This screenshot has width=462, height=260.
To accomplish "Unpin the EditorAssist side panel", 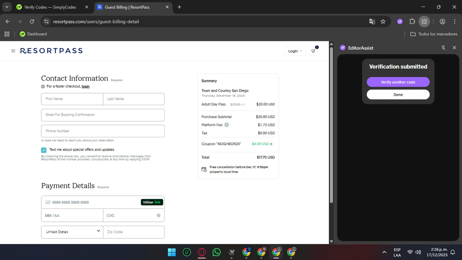I will [443, 48].
